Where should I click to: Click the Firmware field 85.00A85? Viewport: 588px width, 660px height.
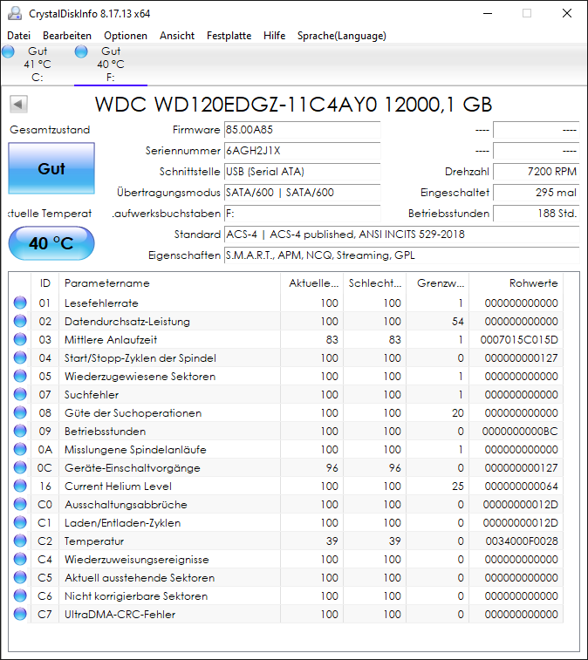tap(302, 130)
